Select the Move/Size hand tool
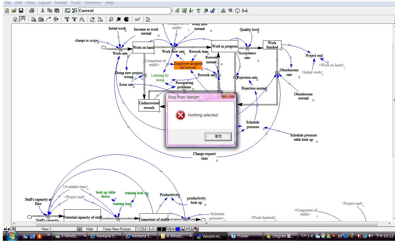This screenshot has width=395, height=247. 23,19
